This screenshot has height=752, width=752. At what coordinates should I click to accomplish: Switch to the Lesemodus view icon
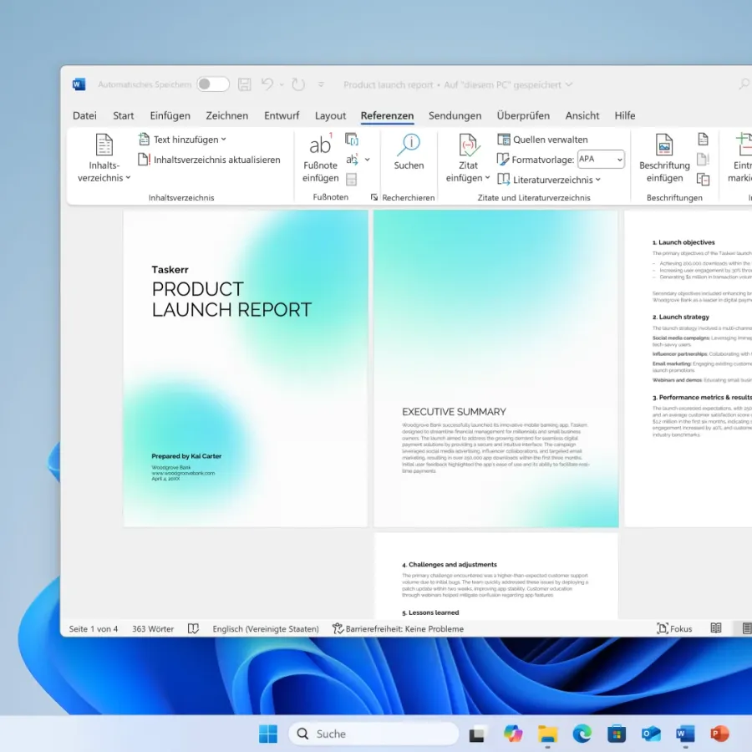[715, 628]
